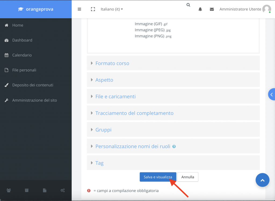The width and height of the screenshot is (275, 201).
Task: Click the Calendario calendar icon
Action: click(x=6, y=55)
